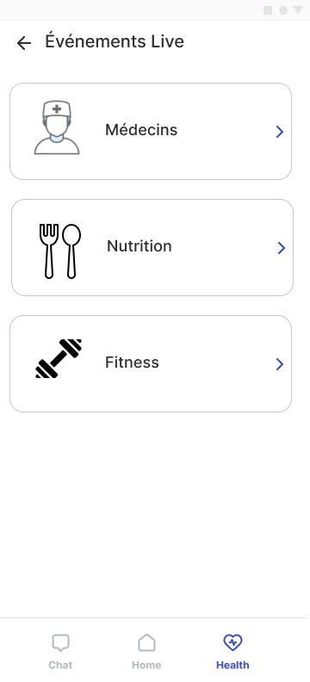Click the doctor avatar icon
This screenshot has height=682, width=310.
pyautogui.click(x=57, y=127)
